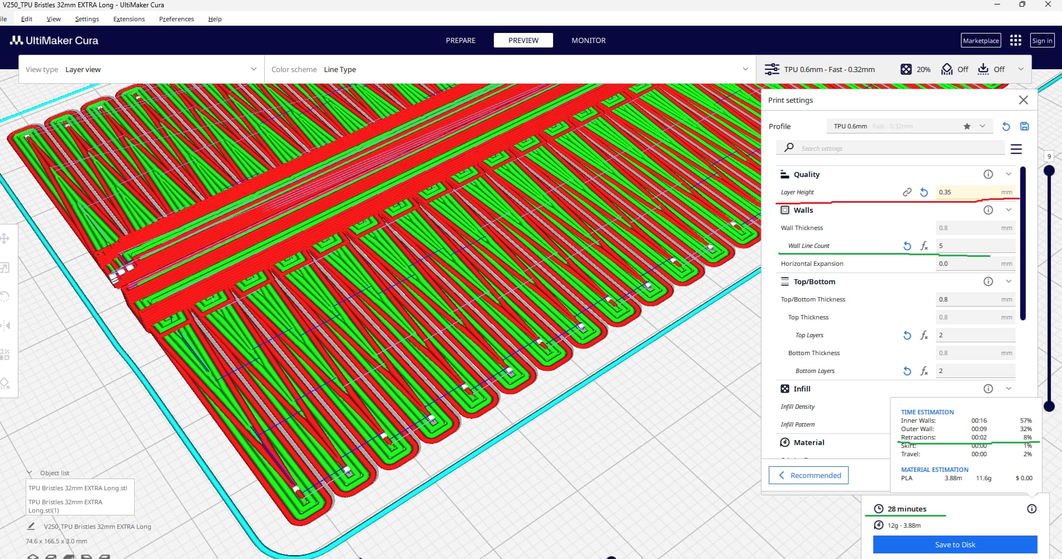Open the settings visibility hamburger menu
Image resolution: width=1062 pixels, height=559 pixels.
[x=1016, y=149]
